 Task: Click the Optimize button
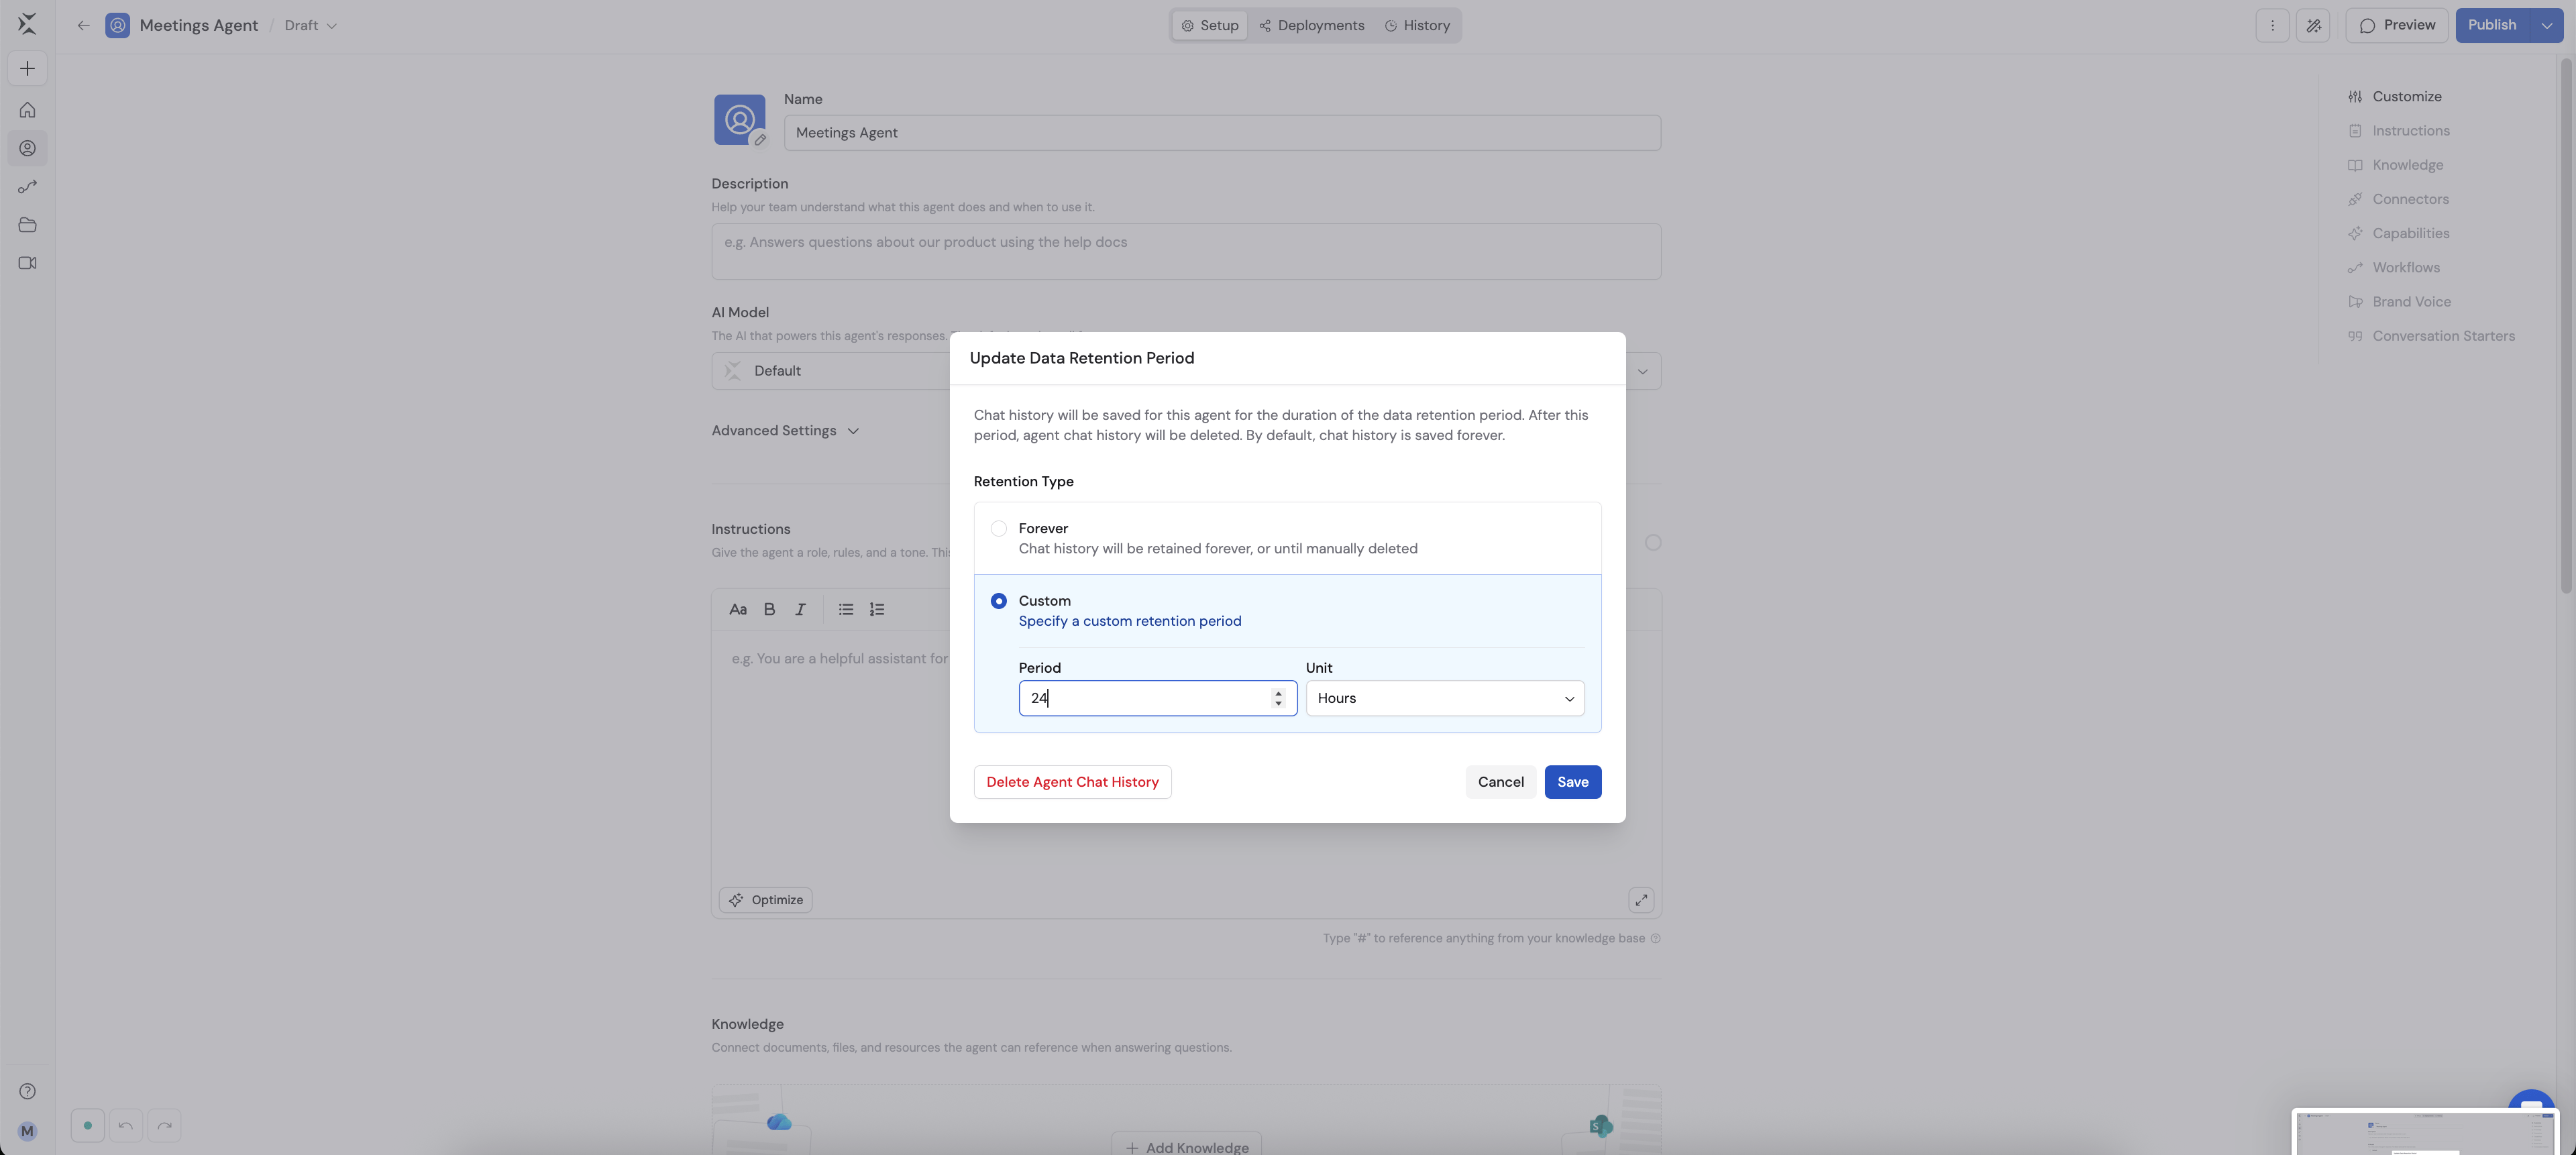(765, 900)
